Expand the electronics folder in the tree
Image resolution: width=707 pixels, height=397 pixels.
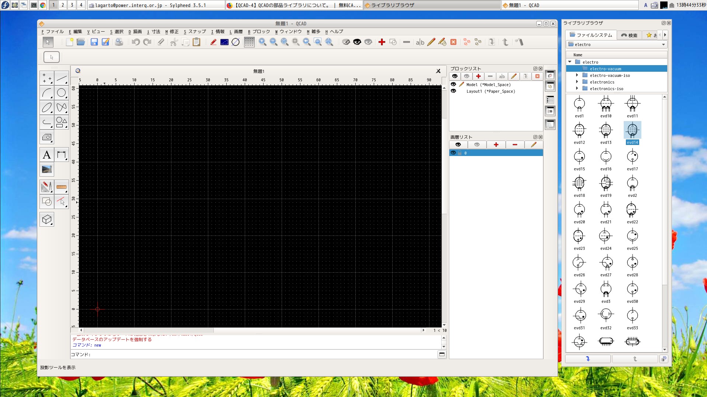tap(577, 82)
